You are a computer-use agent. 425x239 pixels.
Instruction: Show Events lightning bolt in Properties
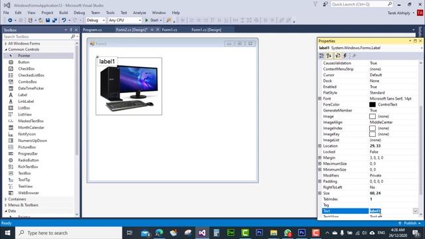(345, 56)
